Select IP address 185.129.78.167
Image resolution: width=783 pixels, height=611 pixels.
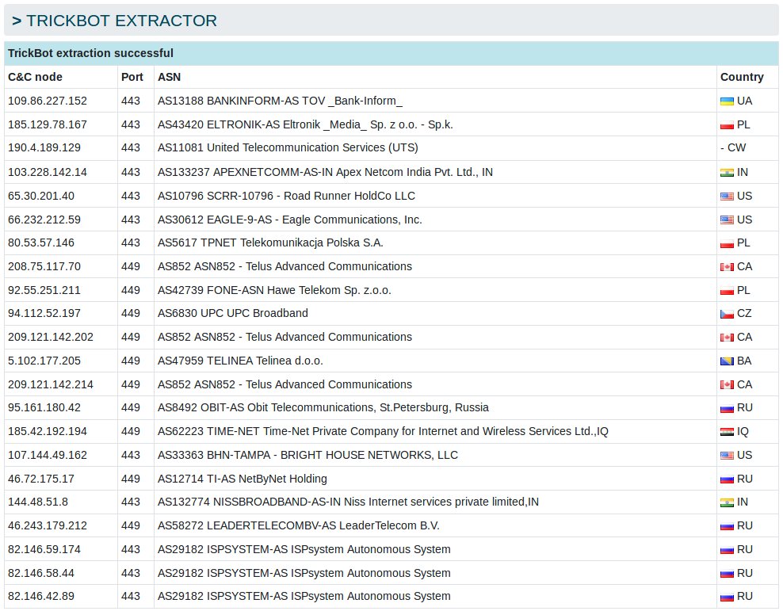pyautogui.click(x=48, y=124)
